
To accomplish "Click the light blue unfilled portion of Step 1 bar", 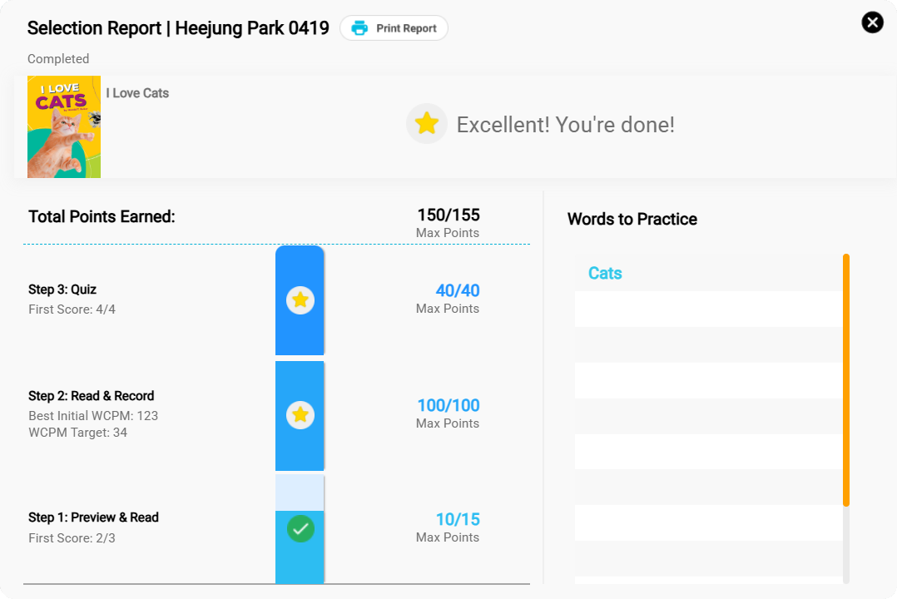I will (300, 493).
